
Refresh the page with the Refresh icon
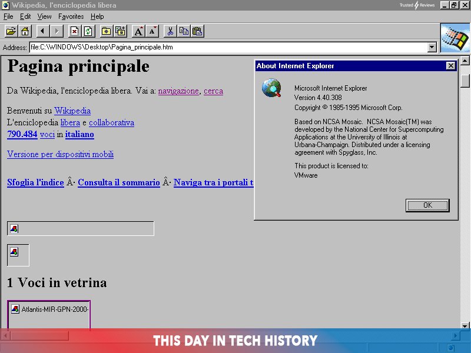tap(88, 31)
